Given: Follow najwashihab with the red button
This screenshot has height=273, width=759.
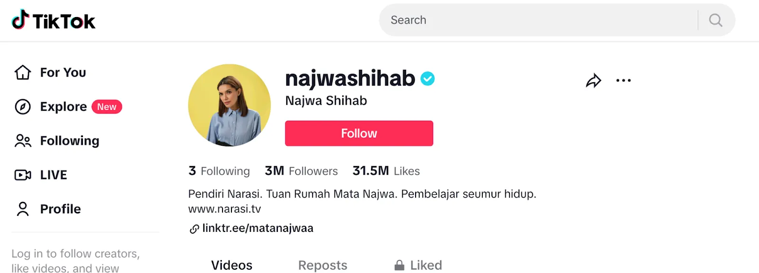Looking at the screenshot, I should (359, 133).
